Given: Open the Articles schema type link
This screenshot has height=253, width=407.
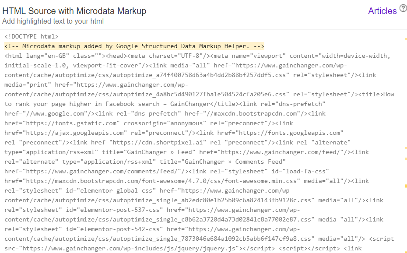Looking at the screenshot, I should 382,11.
